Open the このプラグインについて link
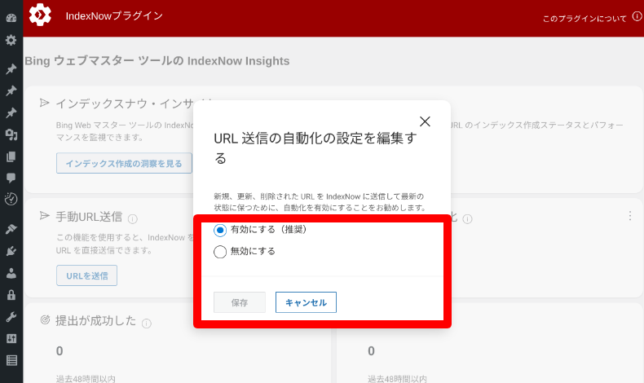This screenshot has height=383, width=644. pos(584,19)
